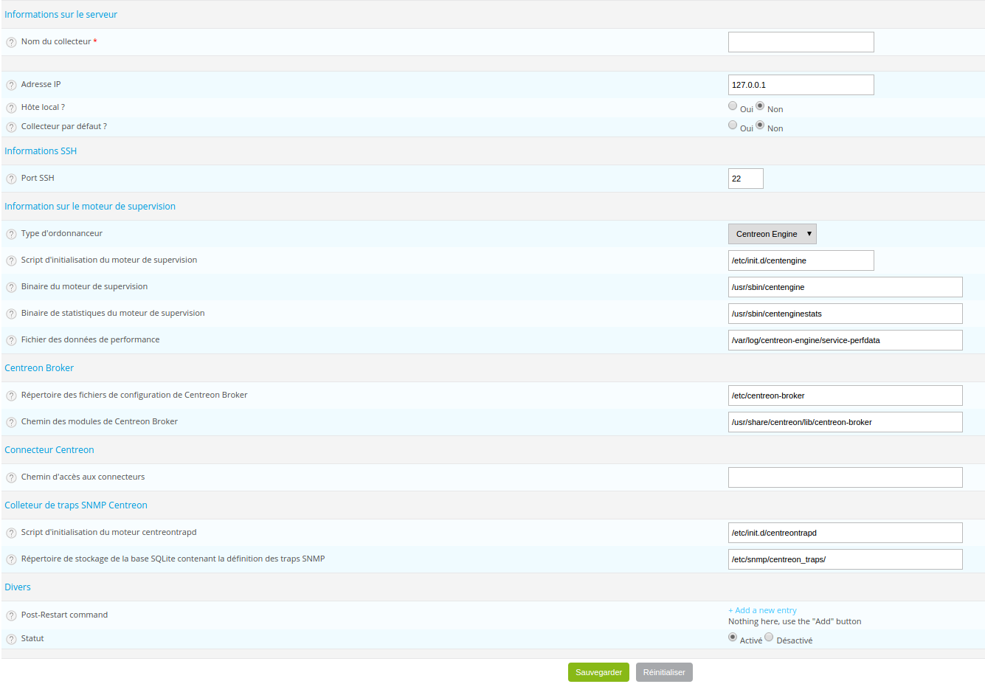Open help icon beside Statut
The height and width of the screenshot is (684, 985).
pyautogui.click(x=11, y=639)
